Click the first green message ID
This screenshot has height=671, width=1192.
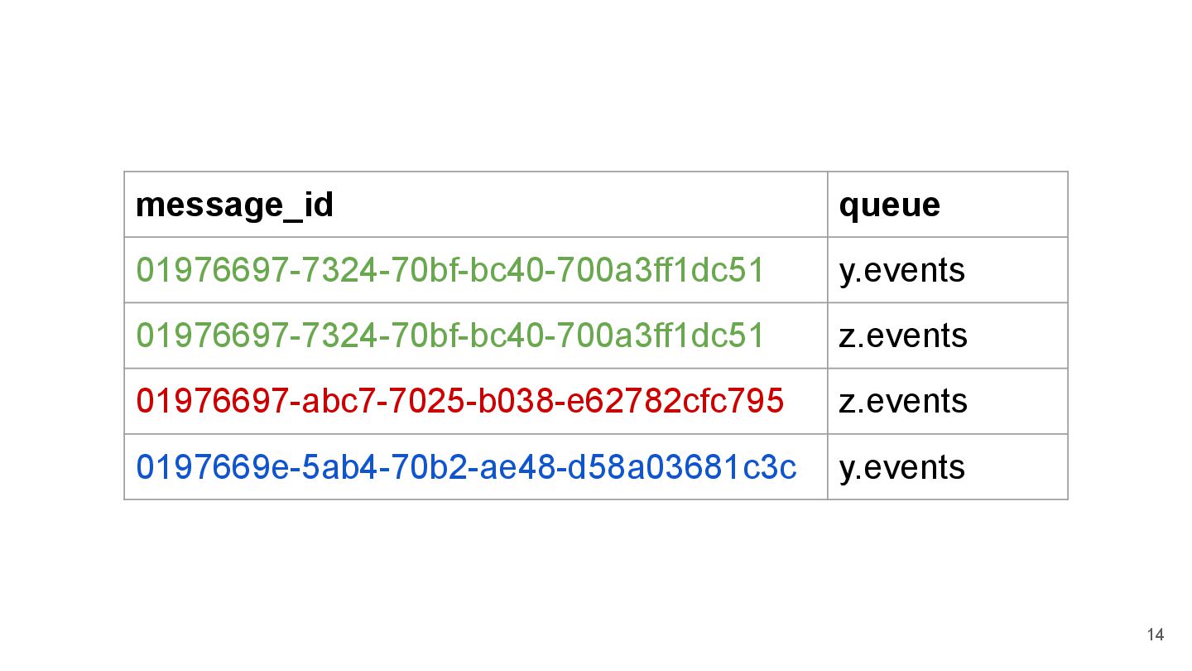[449, 270]
